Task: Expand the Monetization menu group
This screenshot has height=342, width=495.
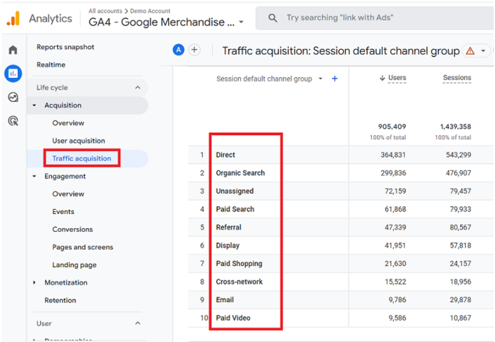Action: pyautogui.click(x=34, y=282)
